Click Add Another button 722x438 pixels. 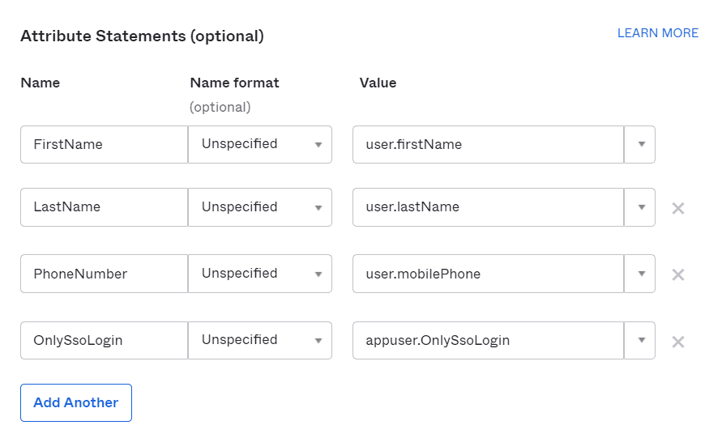point(76,402)
